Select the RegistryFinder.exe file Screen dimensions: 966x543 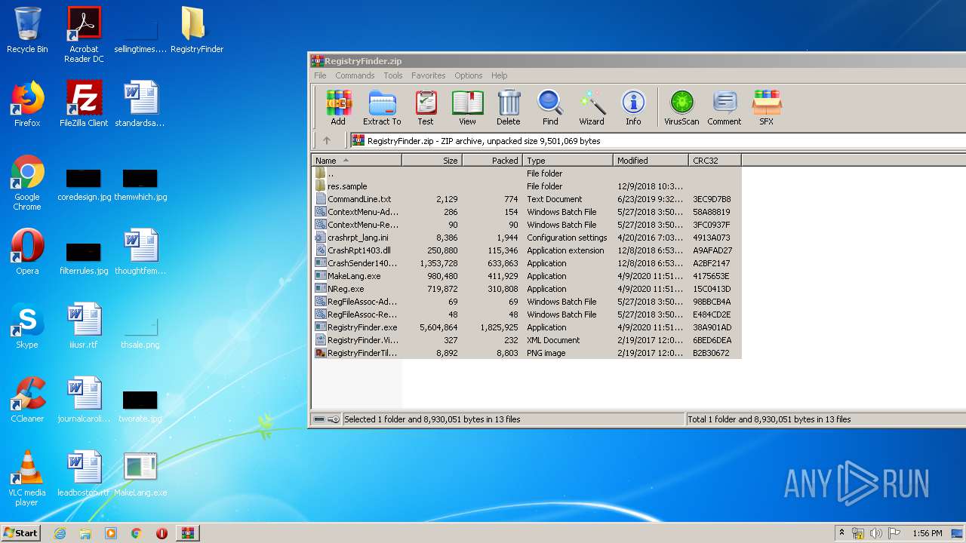coord(527,327)
